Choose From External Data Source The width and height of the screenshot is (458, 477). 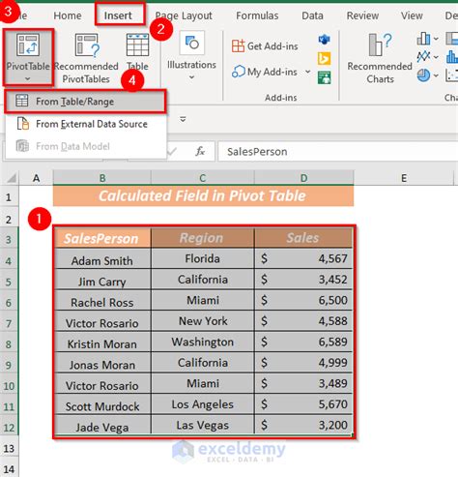point(85,124)
